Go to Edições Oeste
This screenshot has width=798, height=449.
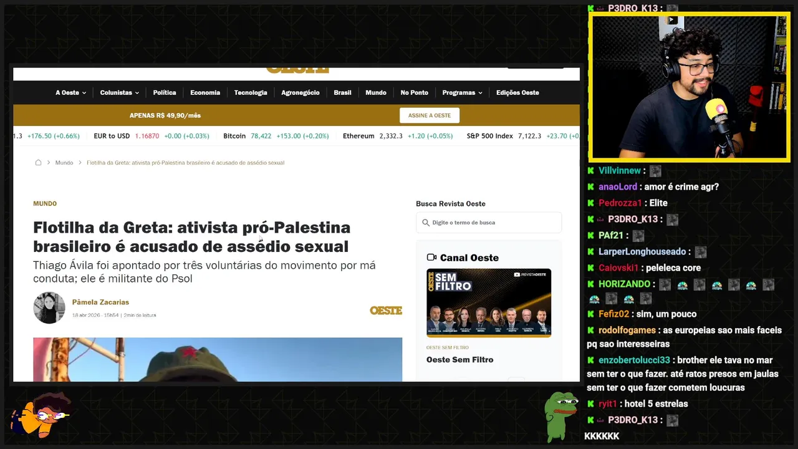click(517, 92)
